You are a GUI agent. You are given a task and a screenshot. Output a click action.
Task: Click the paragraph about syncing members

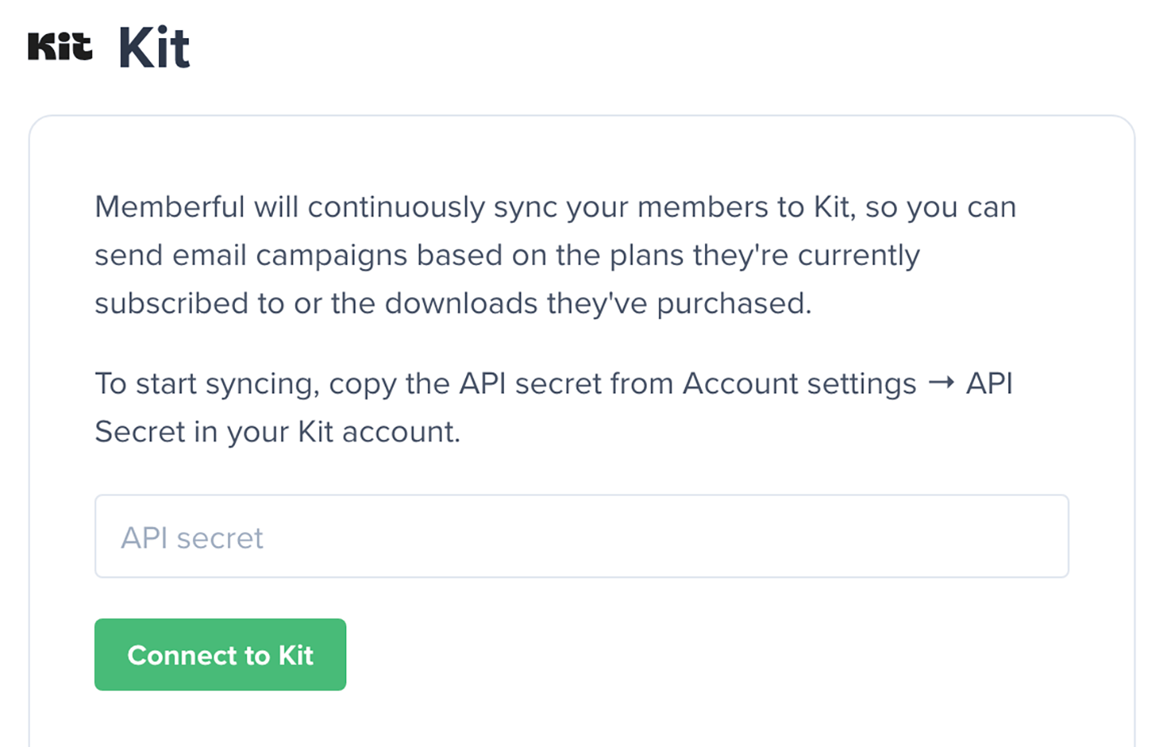pos(554,255)
